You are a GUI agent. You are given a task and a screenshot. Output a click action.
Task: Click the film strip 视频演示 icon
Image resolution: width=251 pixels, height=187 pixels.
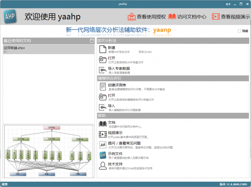103,134
